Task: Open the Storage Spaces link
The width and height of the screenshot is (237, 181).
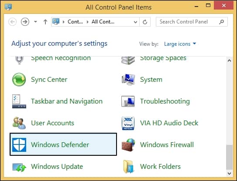Action: coord(163,59)
